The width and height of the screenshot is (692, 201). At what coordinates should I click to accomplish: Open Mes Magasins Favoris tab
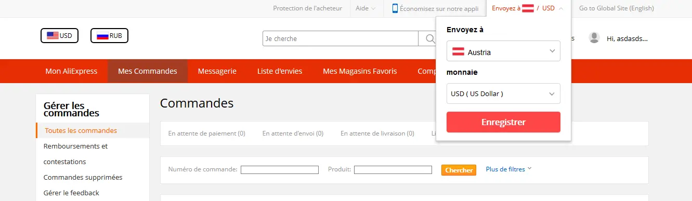coord(360,71)
